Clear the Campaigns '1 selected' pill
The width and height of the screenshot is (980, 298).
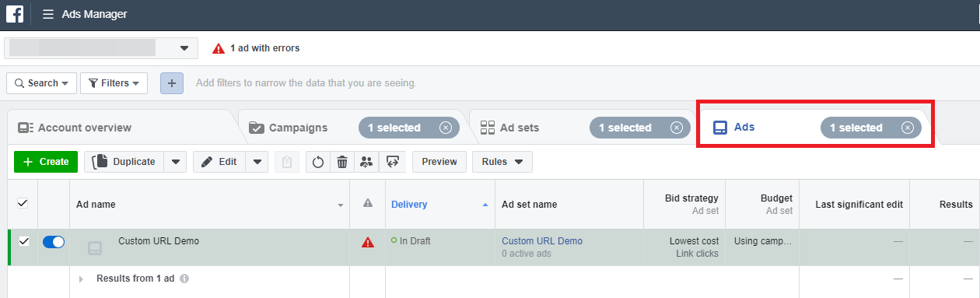click(445, 128)
